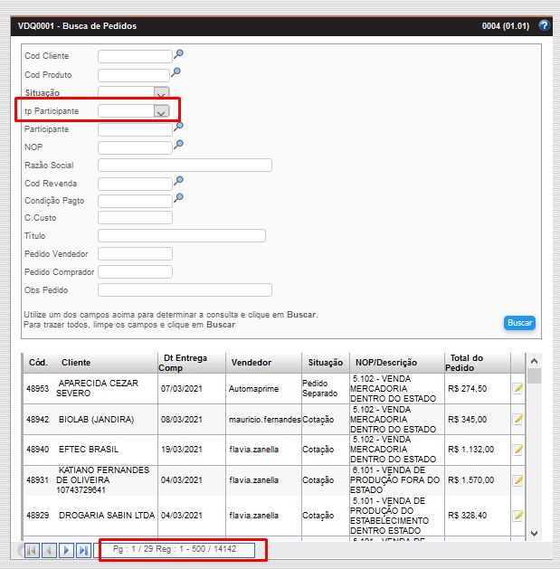This screenshot has width=560, height=569.
Task: Click the NOP search magnifier icon
Action: point(178,145)
